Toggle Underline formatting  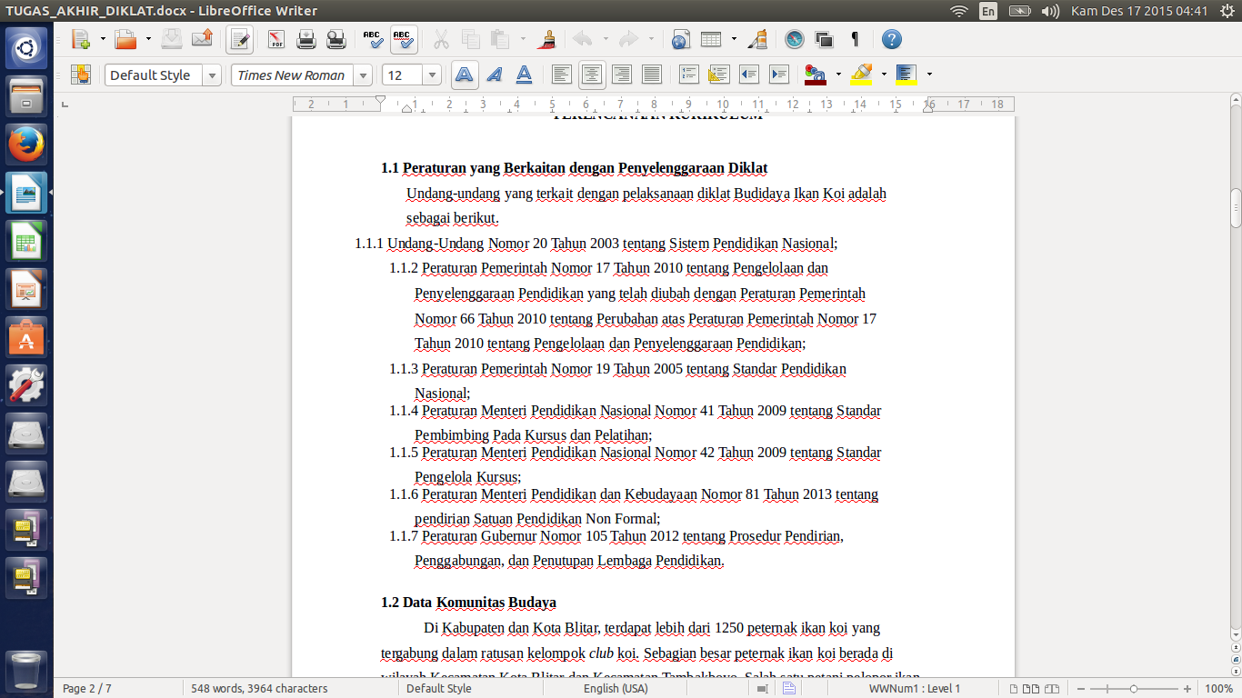pos(525,75)
